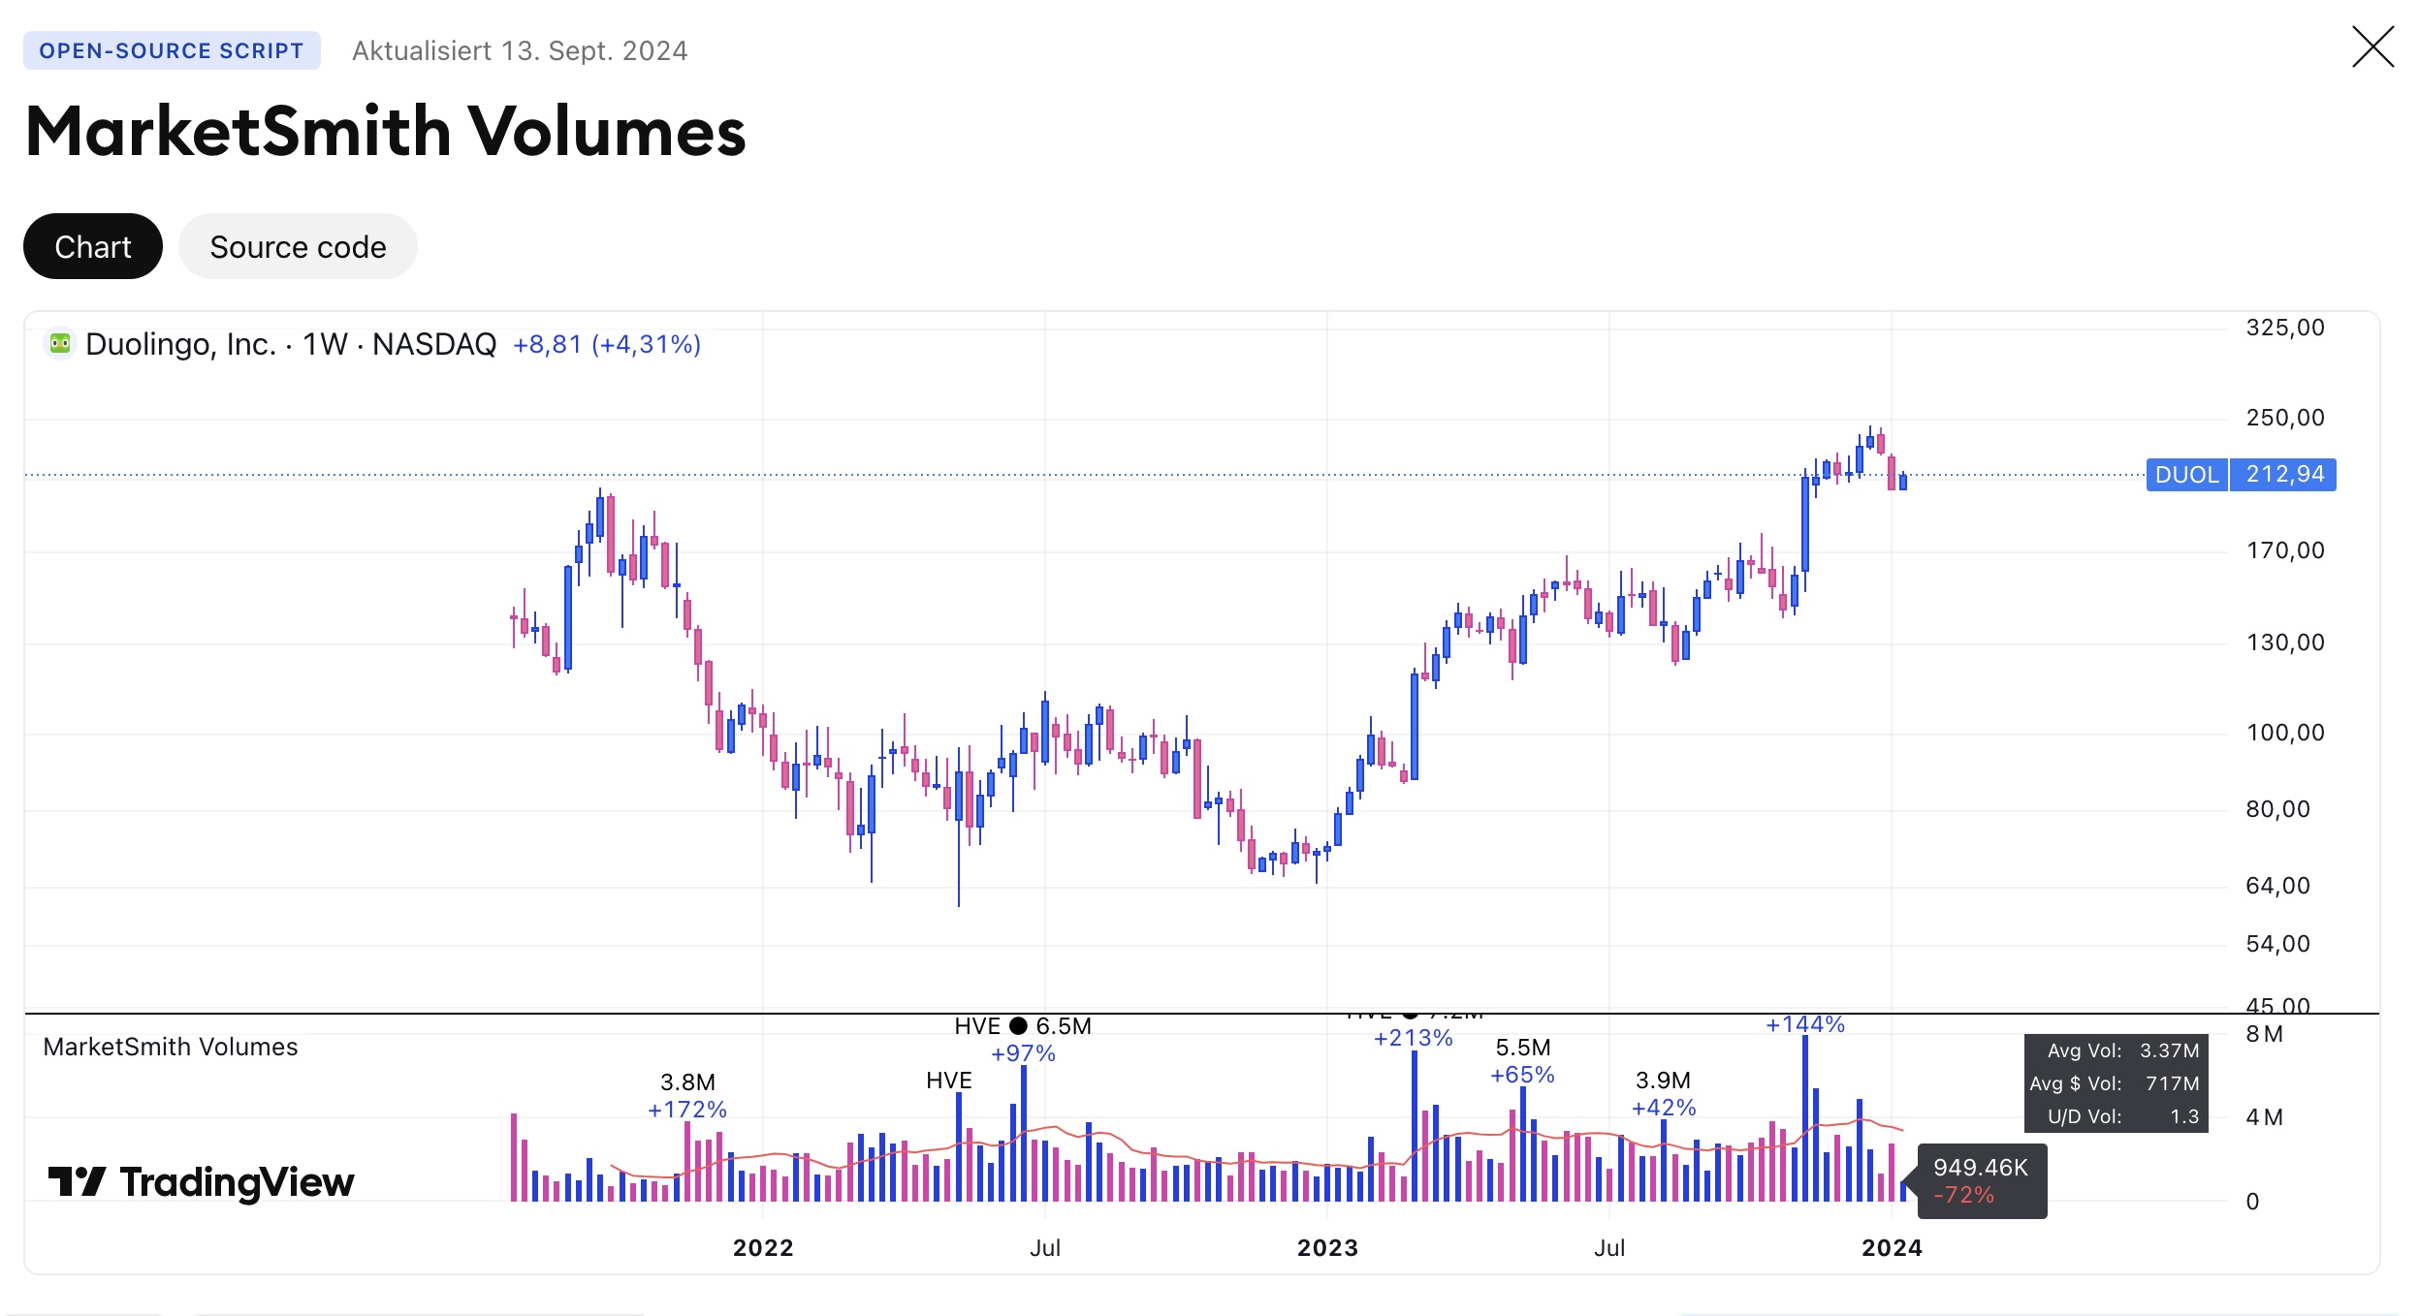Click the Avg Vol stats table

[x=2116, y=1082]
